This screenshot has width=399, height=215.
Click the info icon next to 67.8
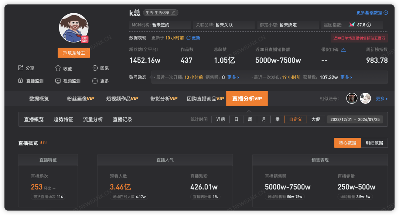(x=369, y=25)
